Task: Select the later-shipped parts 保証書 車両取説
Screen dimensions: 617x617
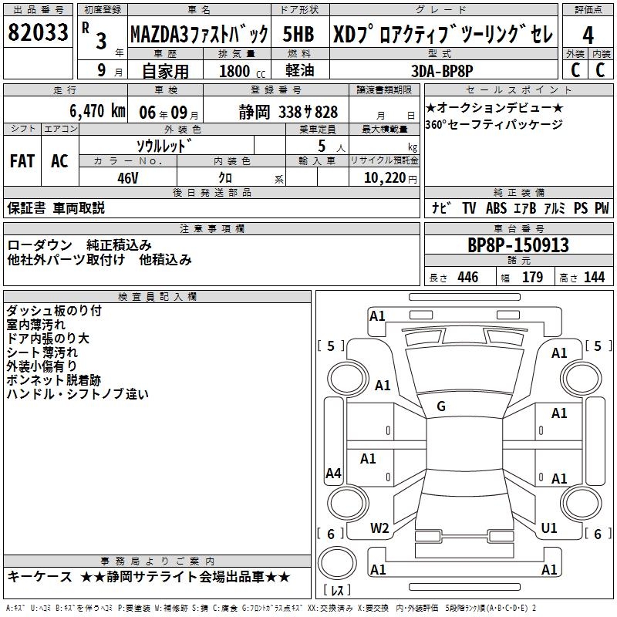Action: (x=56, y=207)
